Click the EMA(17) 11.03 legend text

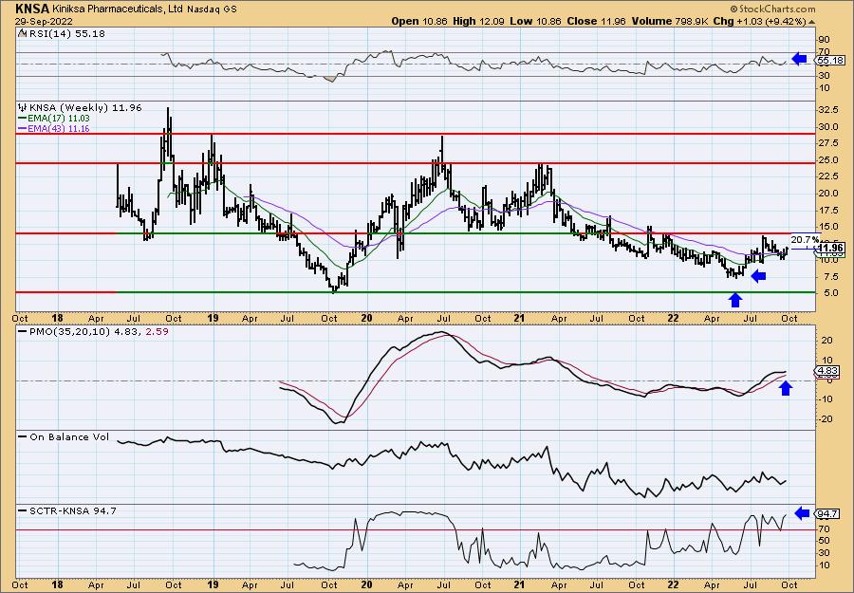tap(60, 119)
